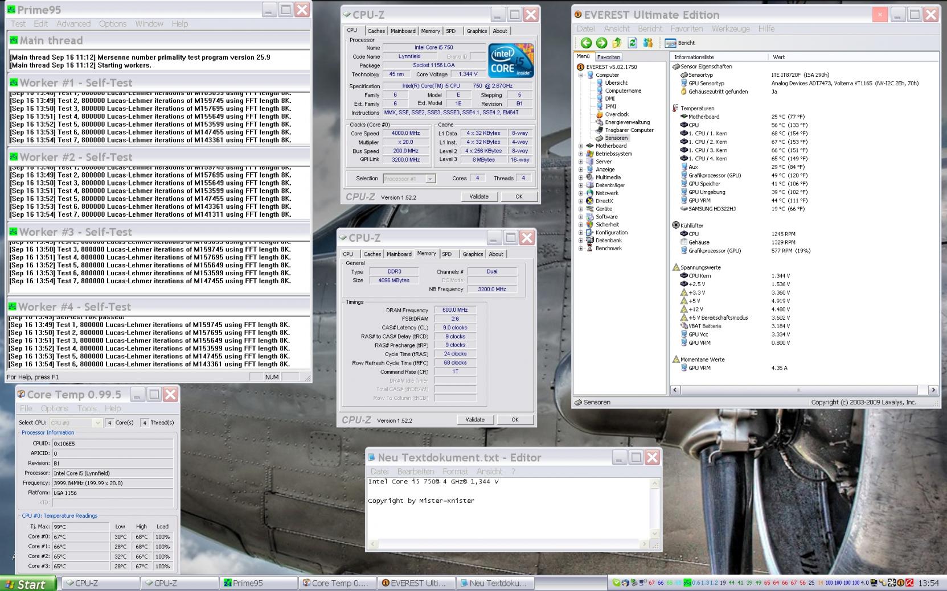Go forward with the EVEREST green arrow
This screenshot has width=947, height=591.
click(x=601, y=43)
